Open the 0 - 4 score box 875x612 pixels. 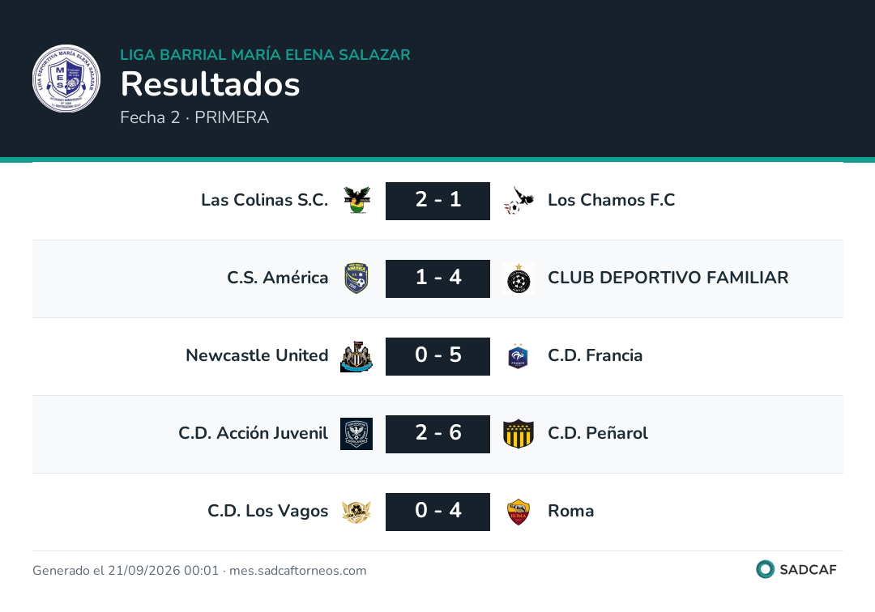[437, 512]
